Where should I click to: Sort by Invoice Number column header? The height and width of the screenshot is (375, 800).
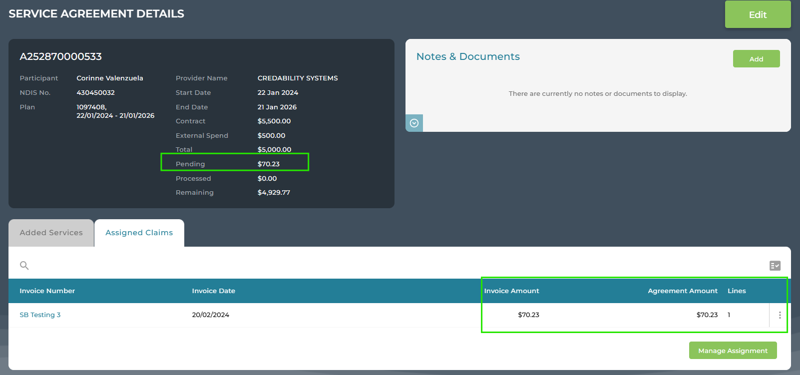point(47,291)
